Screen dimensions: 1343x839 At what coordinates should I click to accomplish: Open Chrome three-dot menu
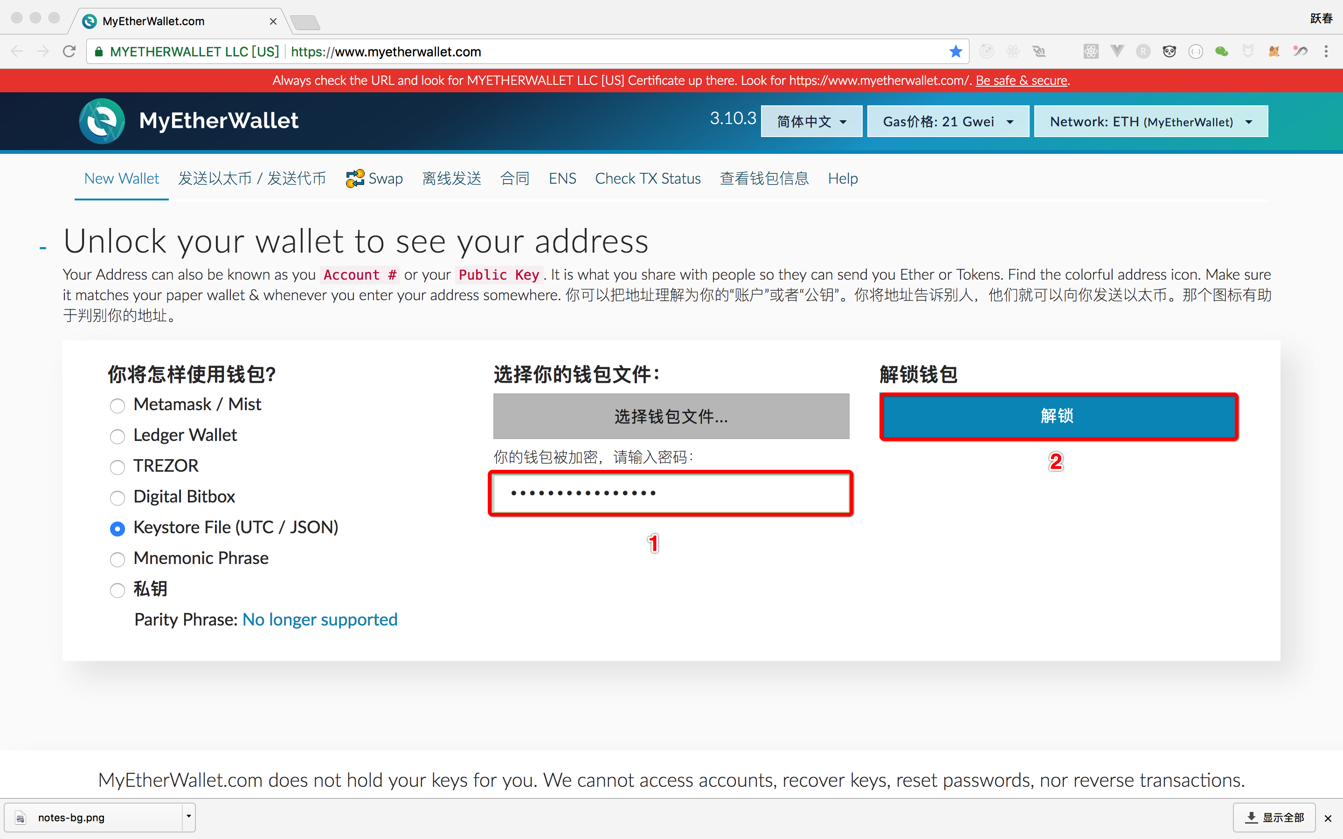[x=1326, y=52]
